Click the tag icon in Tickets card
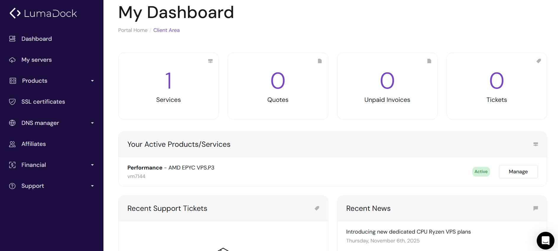558x251 pixels. 538,61
